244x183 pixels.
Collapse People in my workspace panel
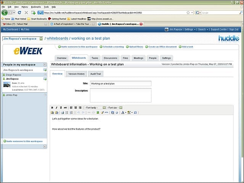45,65
